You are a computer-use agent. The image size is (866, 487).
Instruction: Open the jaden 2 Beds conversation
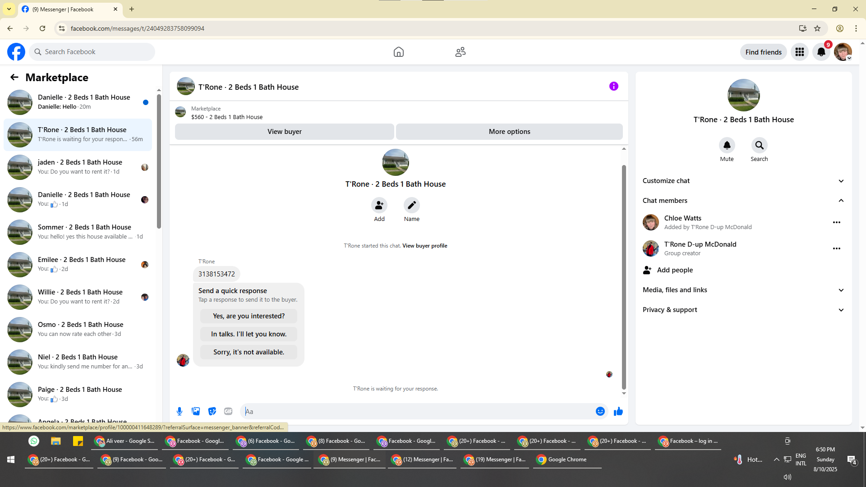point(80,167)
